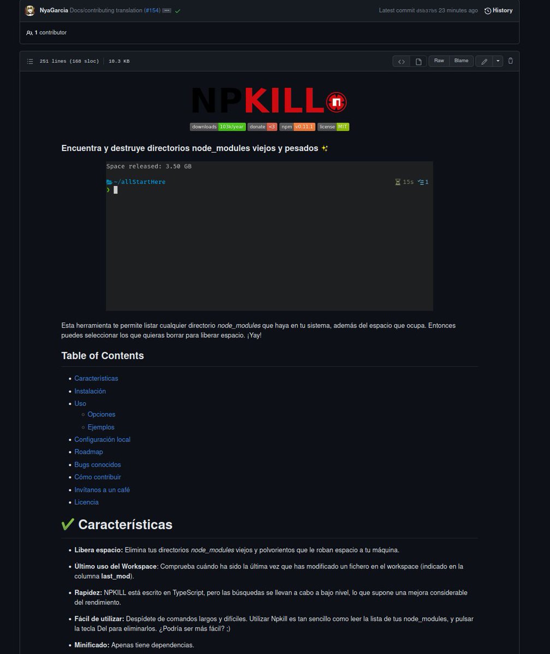Click the green commit status checkmark
The height and width of the screenshot is (654, 550).
(178, 11)
